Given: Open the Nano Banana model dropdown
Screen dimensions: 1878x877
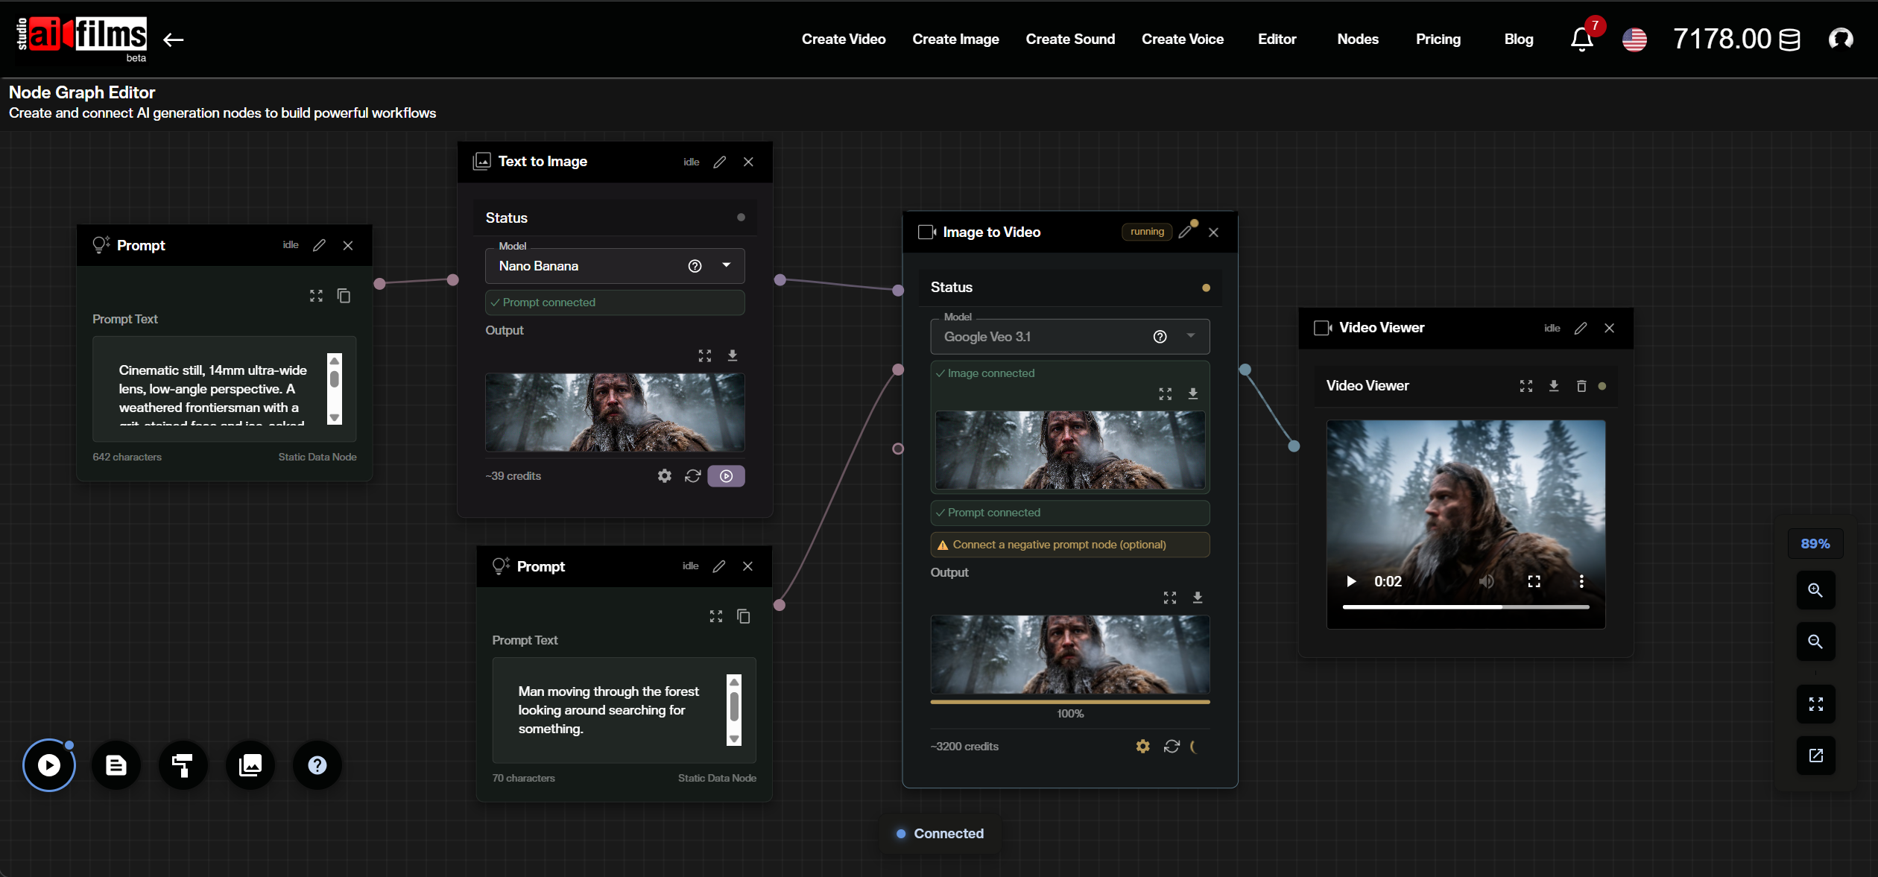Looking at the screenshot, I should click(x=725, y=265).
